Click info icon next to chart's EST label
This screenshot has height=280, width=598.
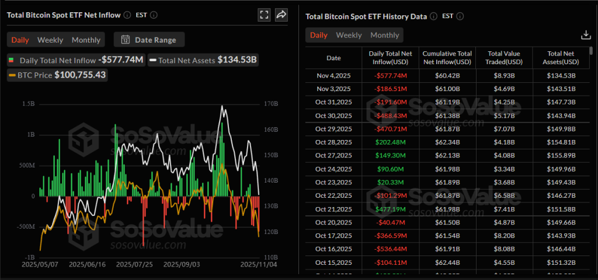pos(153,16)
